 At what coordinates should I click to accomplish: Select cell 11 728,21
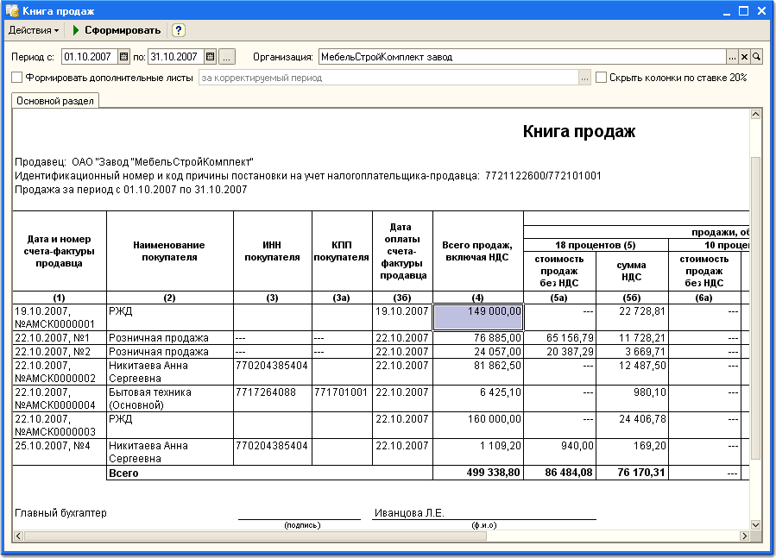633,338
